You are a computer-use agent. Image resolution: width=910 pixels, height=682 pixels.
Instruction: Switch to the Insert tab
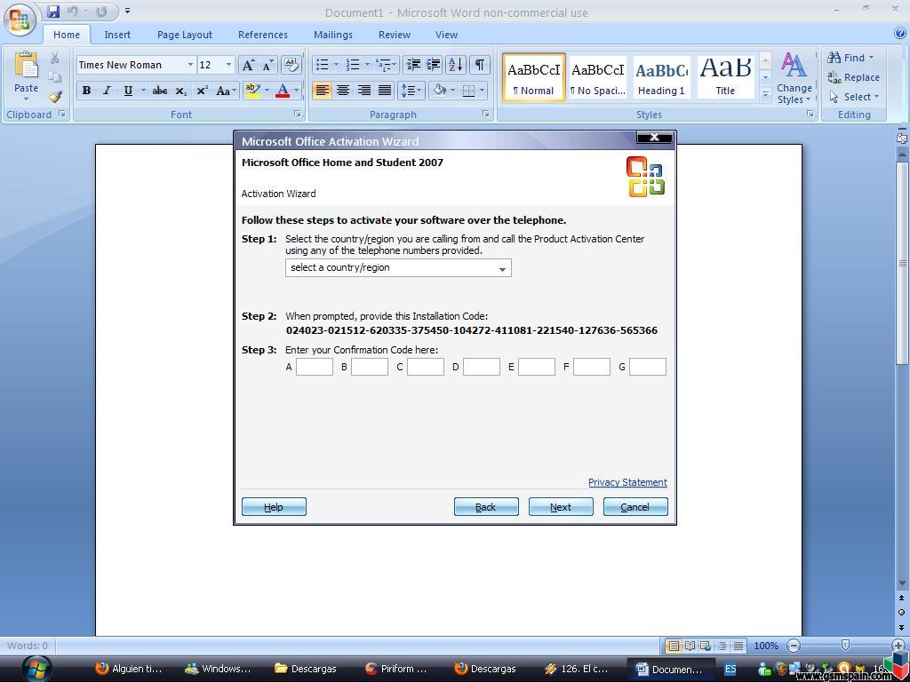(x=117, y=35)
